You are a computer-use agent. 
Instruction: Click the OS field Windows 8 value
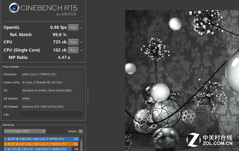click(x=52, y=91)
